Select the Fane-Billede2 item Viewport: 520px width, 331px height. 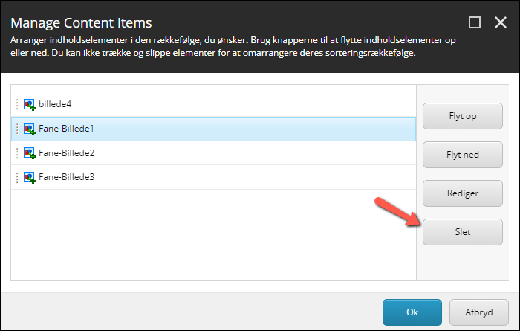click(x=214, y=153)
